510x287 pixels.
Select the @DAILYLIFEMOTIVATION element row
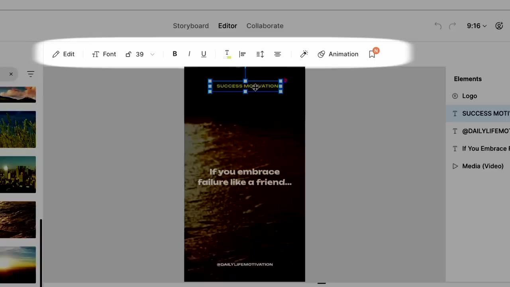click(x=478, y=131)
